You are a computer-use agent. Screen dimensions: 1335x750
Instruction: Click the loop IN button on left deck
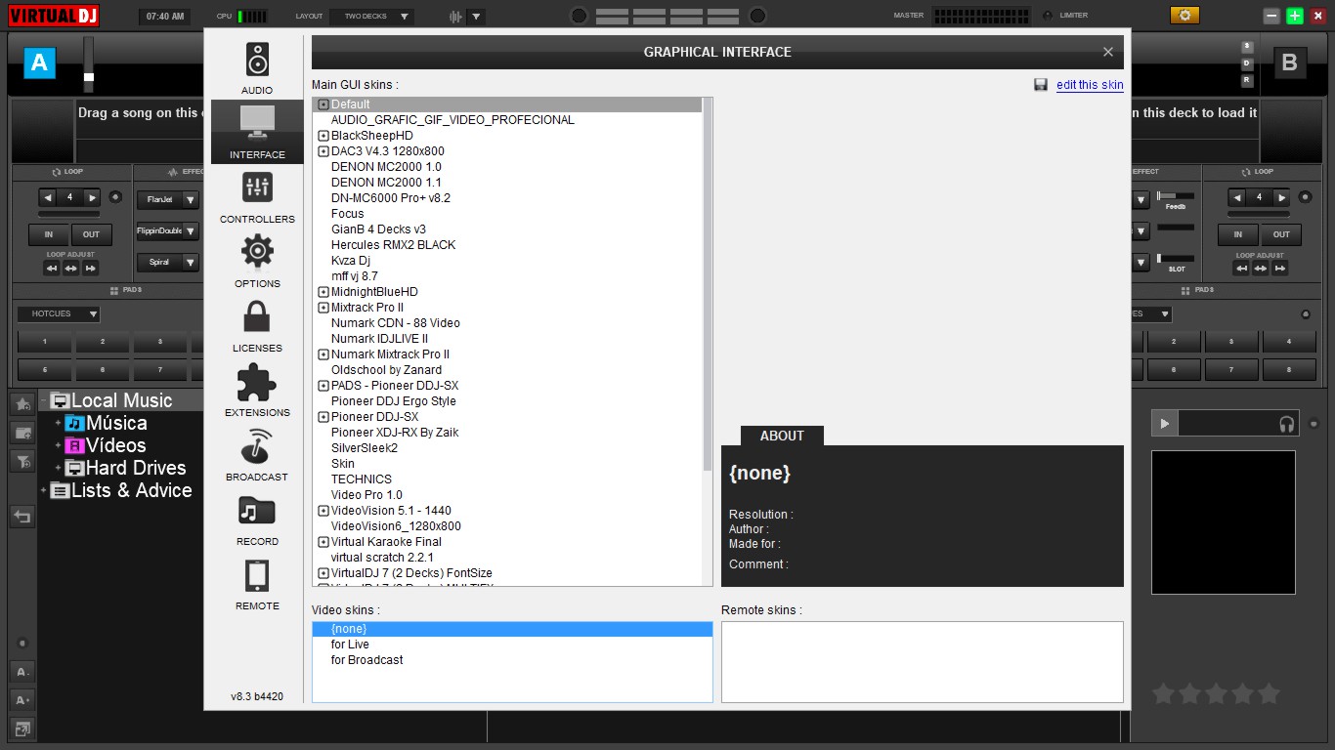click(x=48, y=234)
